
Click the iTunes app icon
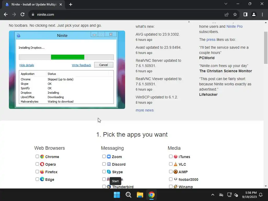pyautogui.click(x=176, y=157)
